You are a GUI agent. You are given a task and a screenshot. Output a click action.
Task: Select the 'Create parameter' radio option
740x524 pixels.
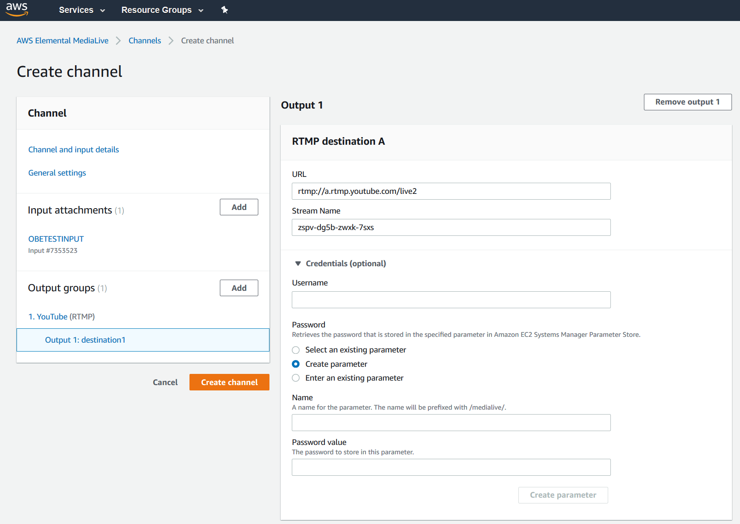pyautogui.click(x=296, y=364)
